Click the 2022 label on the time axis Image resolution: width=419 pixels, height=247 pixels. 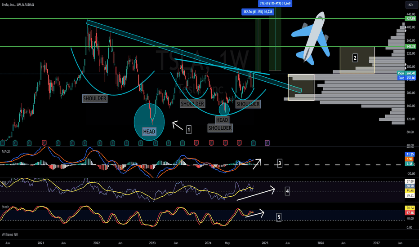pyautogui.click(x=97, y=243)
